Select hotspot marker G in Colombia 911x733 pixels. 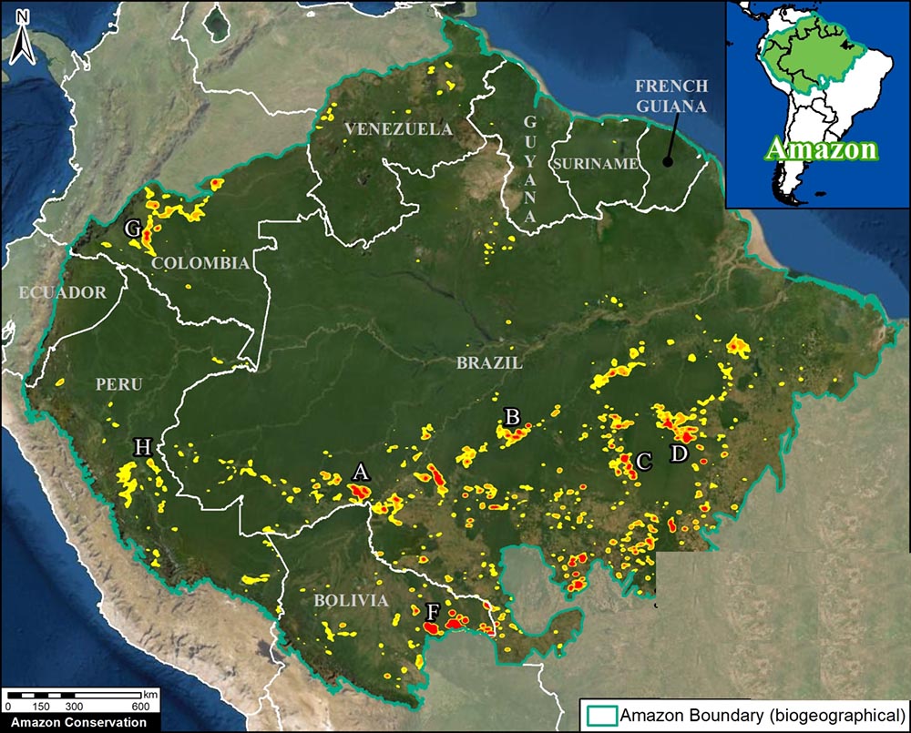tap(132, 229)
